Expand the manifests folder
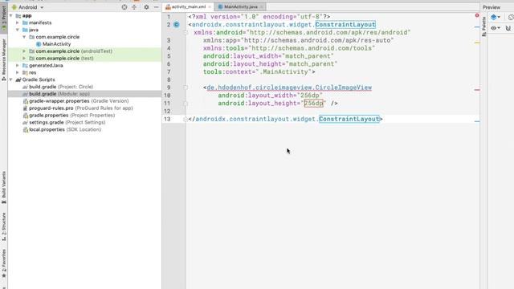Viewport: 514px width, 289px height. 18,22
